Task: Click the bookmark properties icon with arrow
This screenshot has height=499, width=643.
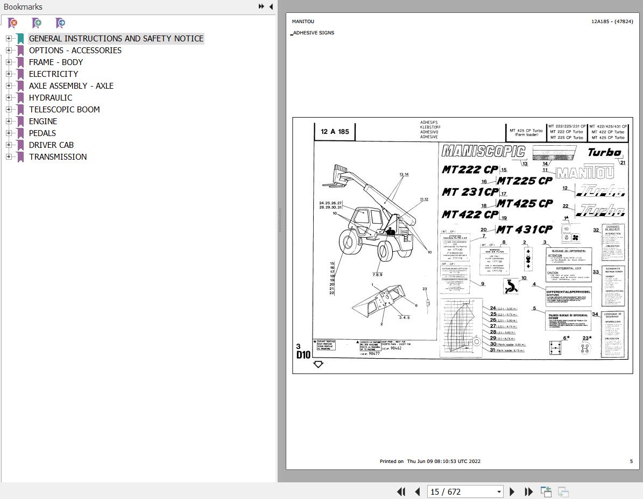Action: (60, 23)
